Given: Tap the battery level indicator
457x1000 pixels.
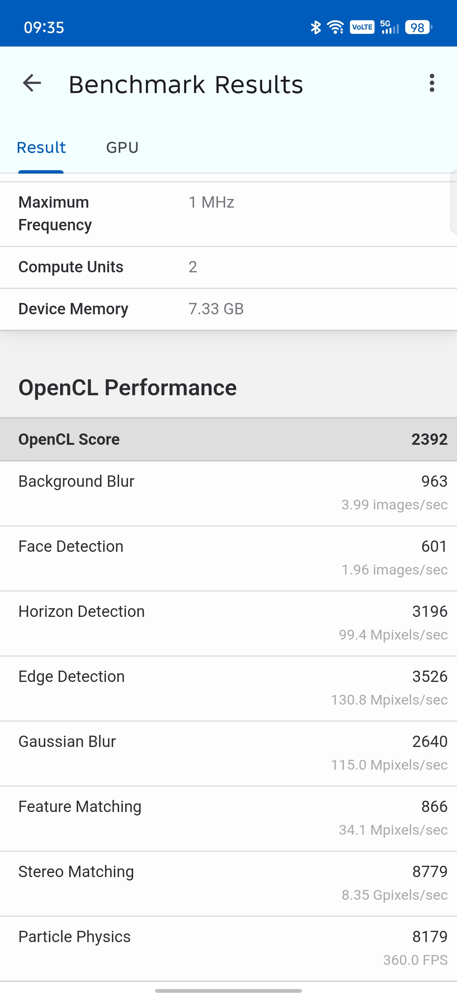Looking at the screenshot, I should coord(418,28).
